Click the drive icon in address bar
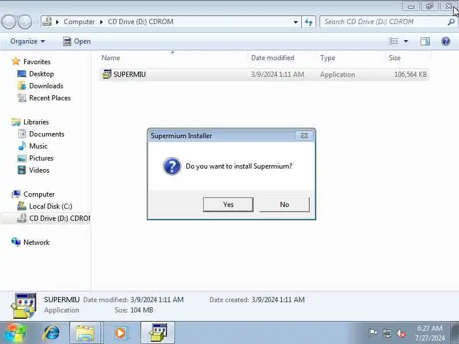 pos(47,22)
